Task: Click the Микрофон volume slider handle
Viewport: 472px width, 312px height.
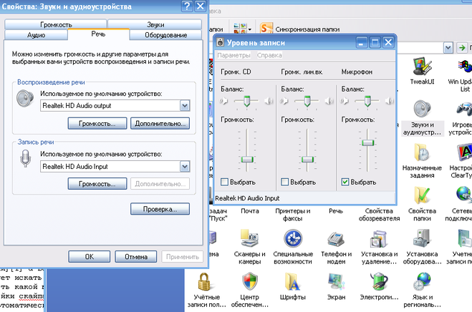Action: click(367, 142)
